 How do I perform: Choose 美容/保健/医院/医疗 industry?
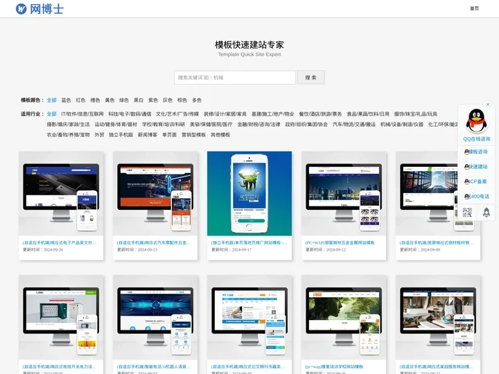(211, 125)
